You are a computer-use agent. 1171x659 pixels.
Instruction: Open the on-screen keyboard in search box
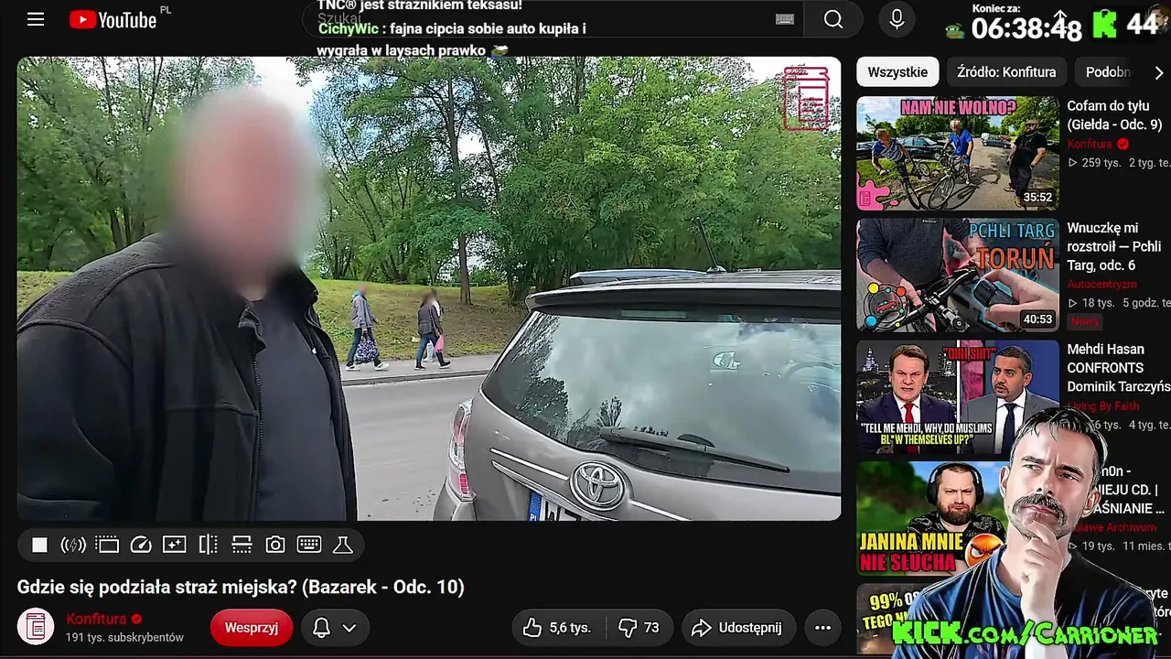[x=784, y=19]
